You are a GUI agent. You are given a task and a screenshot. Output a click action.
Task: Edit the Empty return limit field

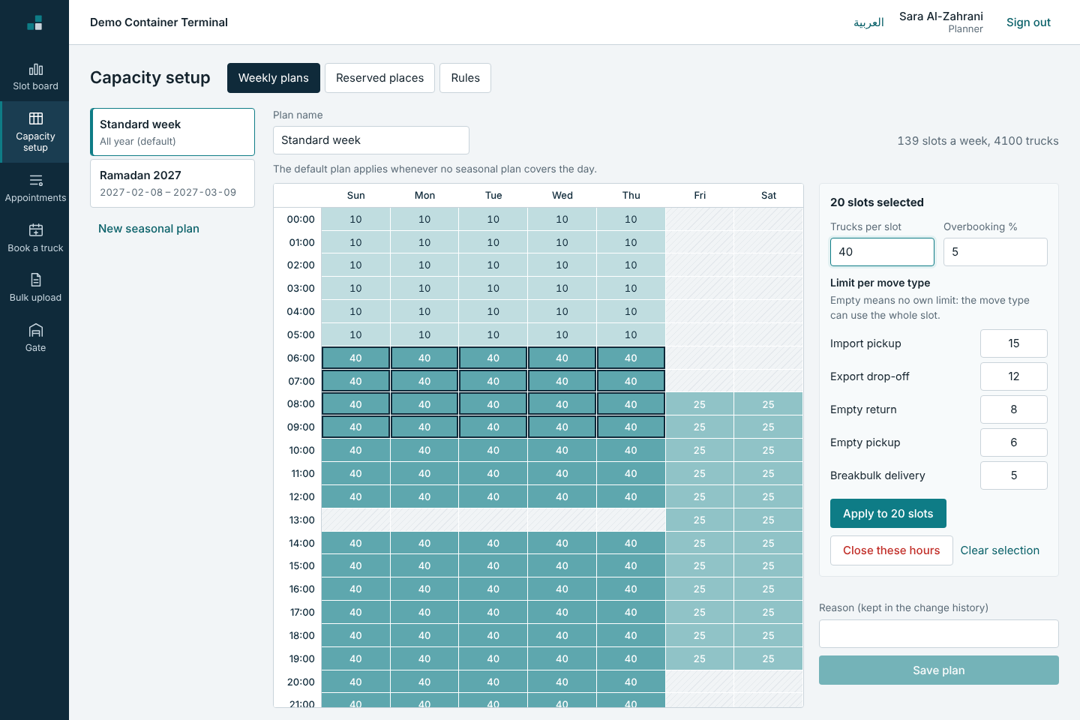point(1014,409)
